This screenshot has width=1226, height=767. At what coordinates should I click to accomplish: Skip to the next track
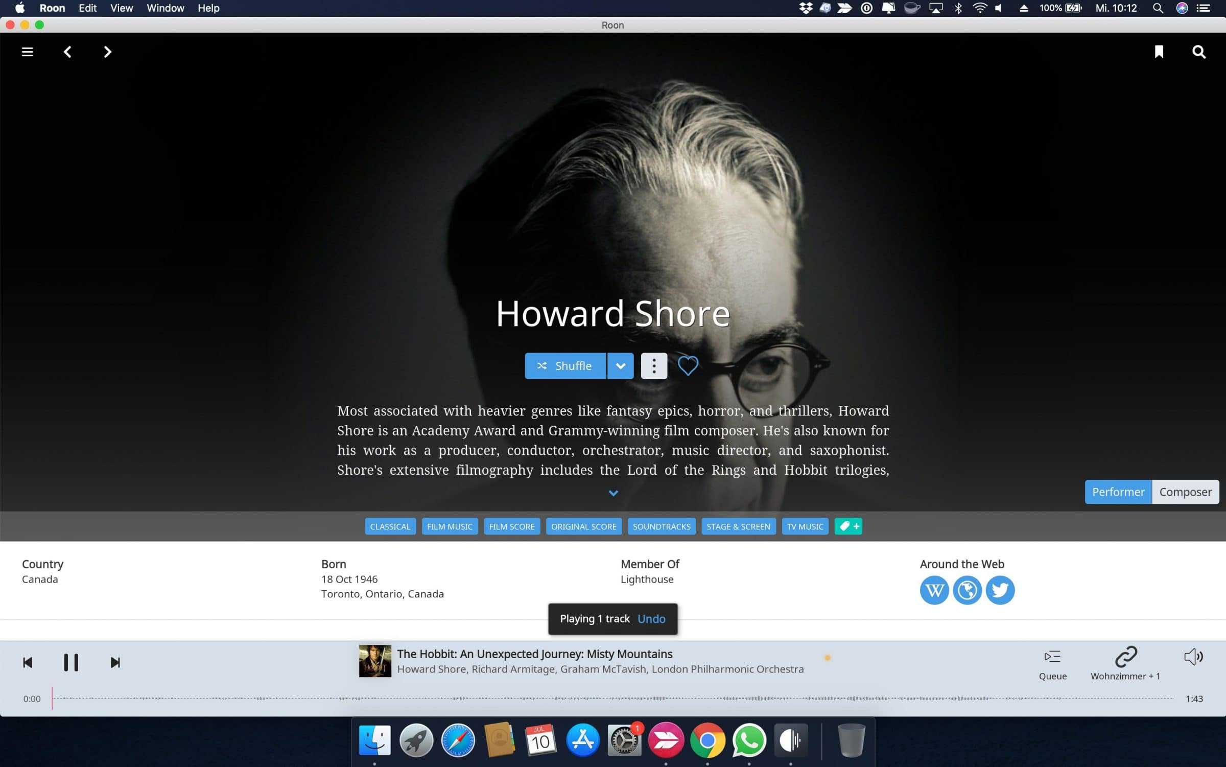(115, 663)
